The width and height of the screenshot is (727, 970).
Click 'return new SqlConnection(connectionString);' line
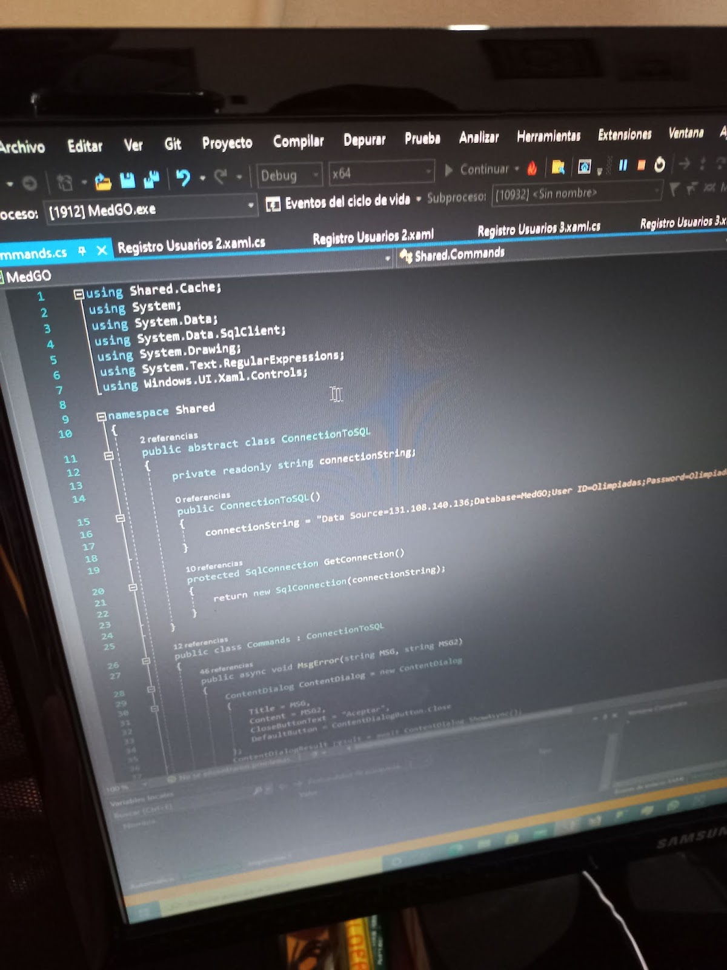329,584
